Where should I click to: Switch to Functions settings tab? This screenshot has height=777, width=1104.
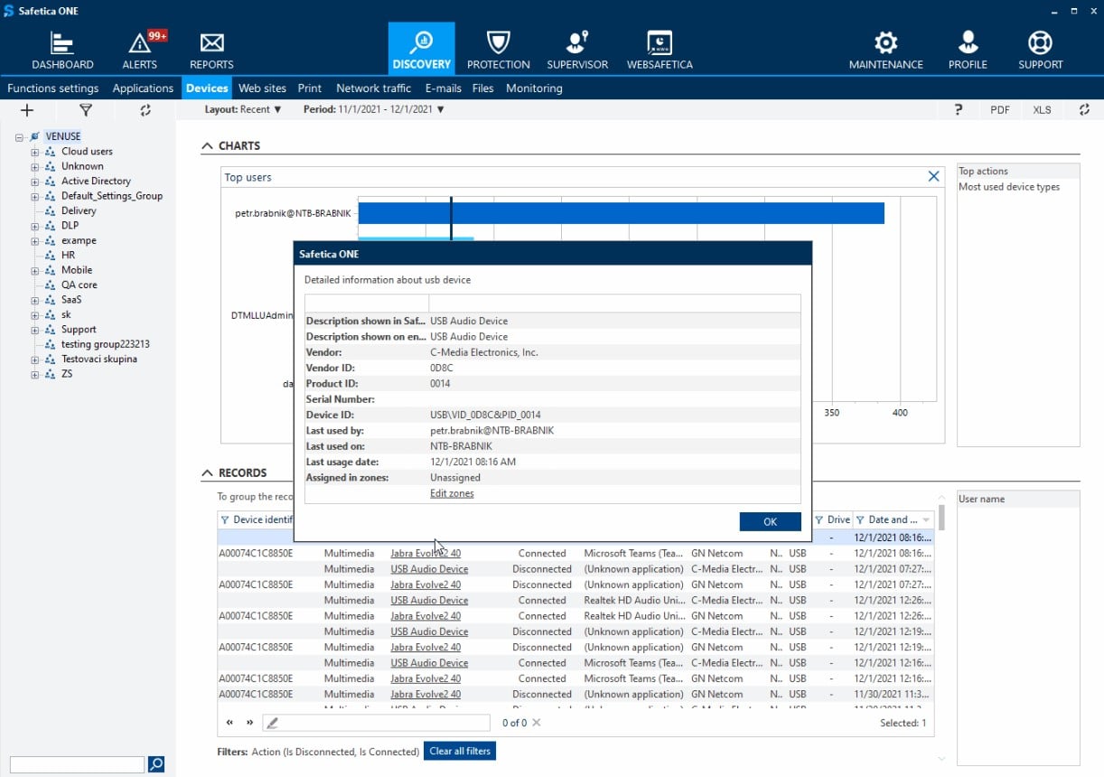pyautogui.click(x=53, y=89)
